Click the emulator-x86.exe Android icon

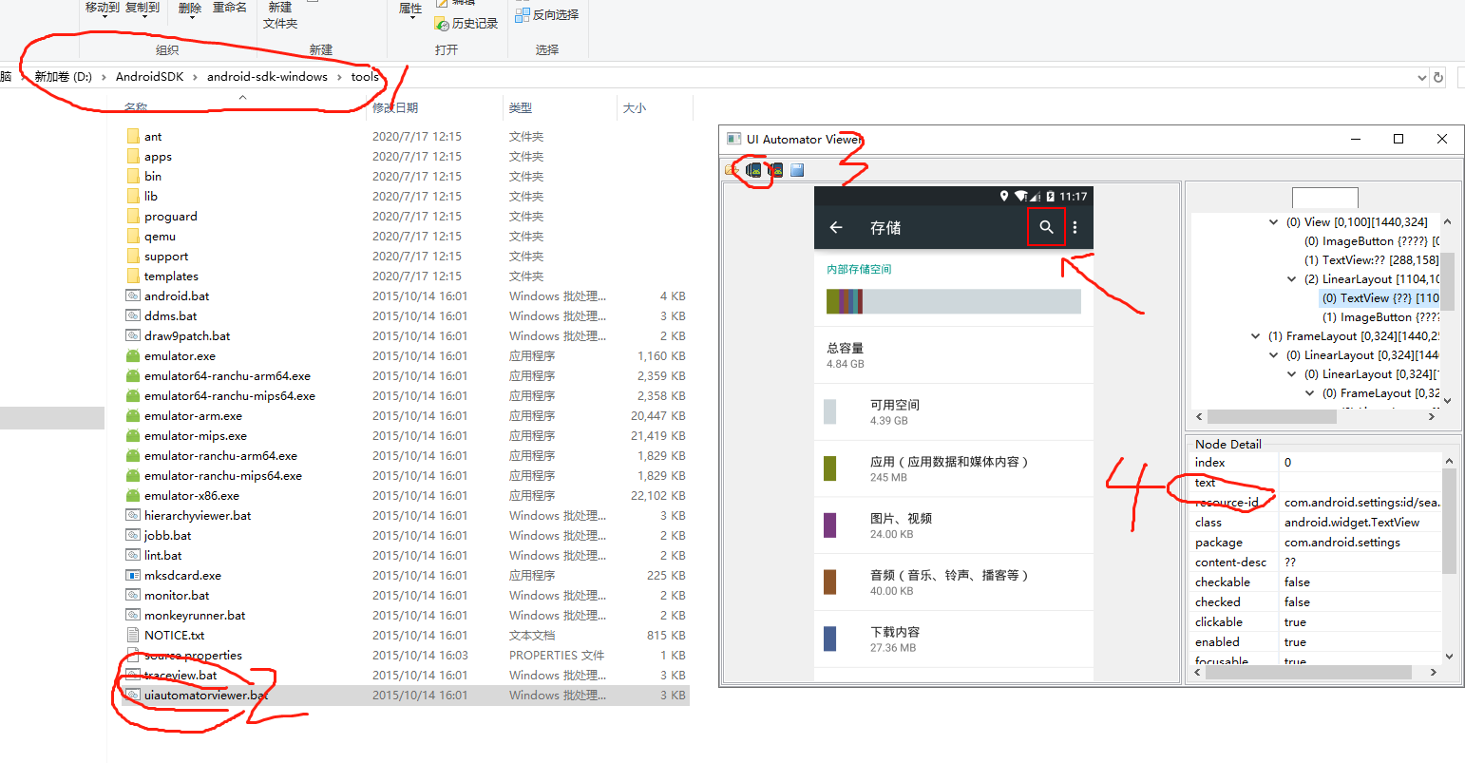[x=133, y=495]
